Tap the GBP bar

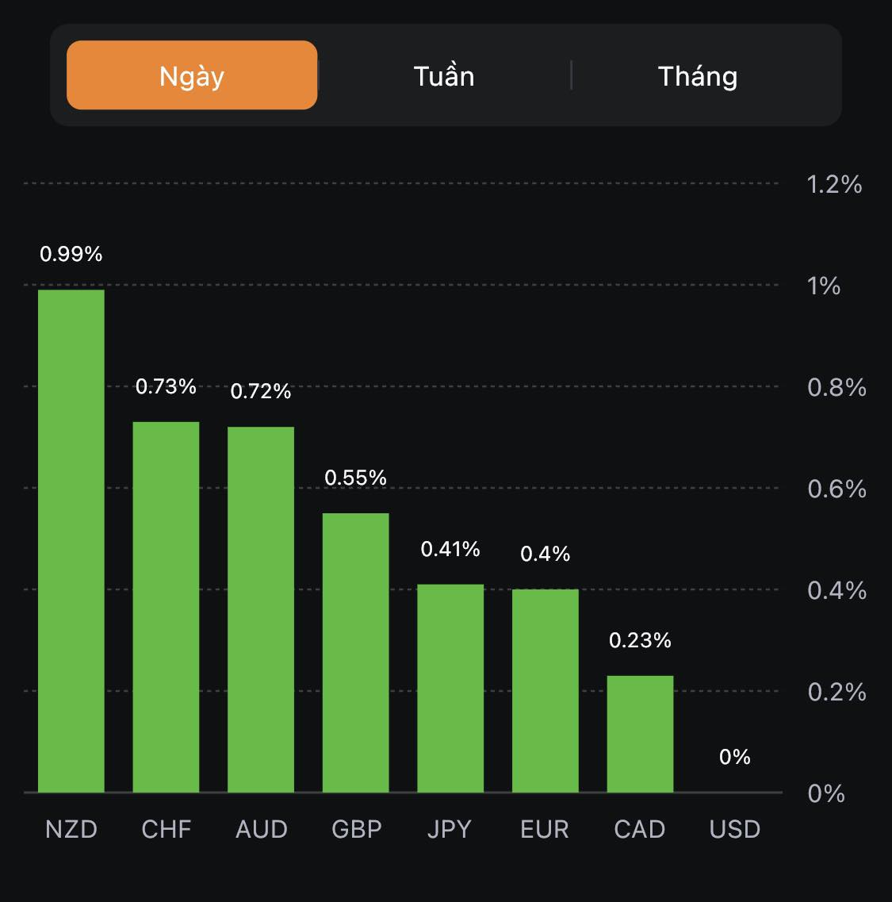355,652
